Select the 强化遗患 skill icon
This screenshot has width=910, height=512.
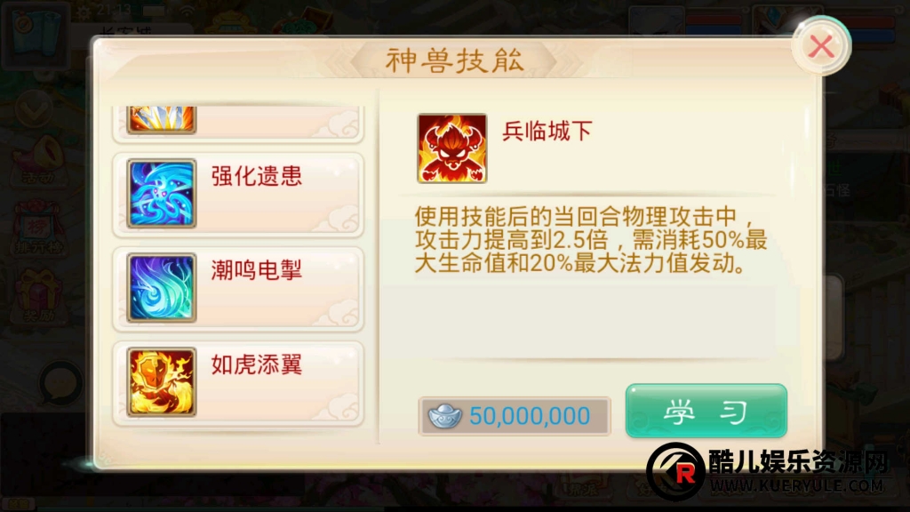click(162, 193)
